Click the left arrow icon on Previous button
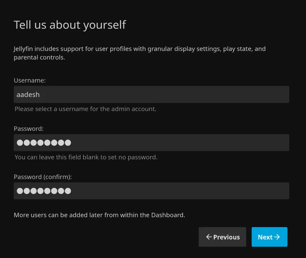306x258 pixels. point(209,237)
